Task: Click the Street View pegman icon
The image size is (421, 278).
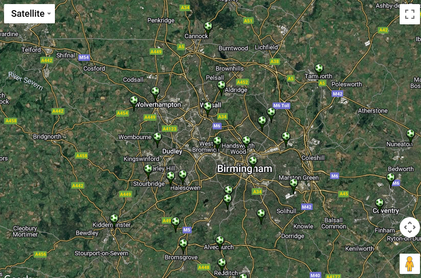Action: pos(409,264)
